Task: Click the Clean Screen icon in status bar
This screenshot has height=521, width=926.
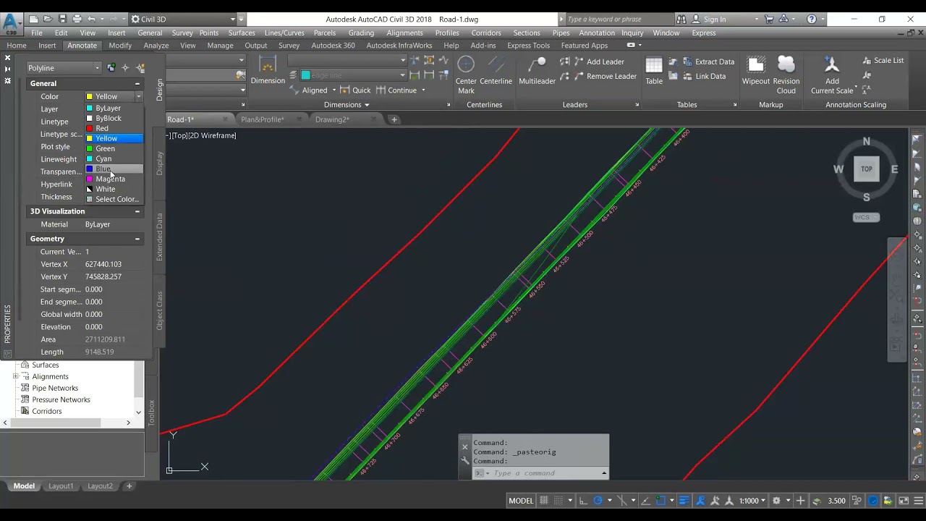Action: [x=904, y=501]
